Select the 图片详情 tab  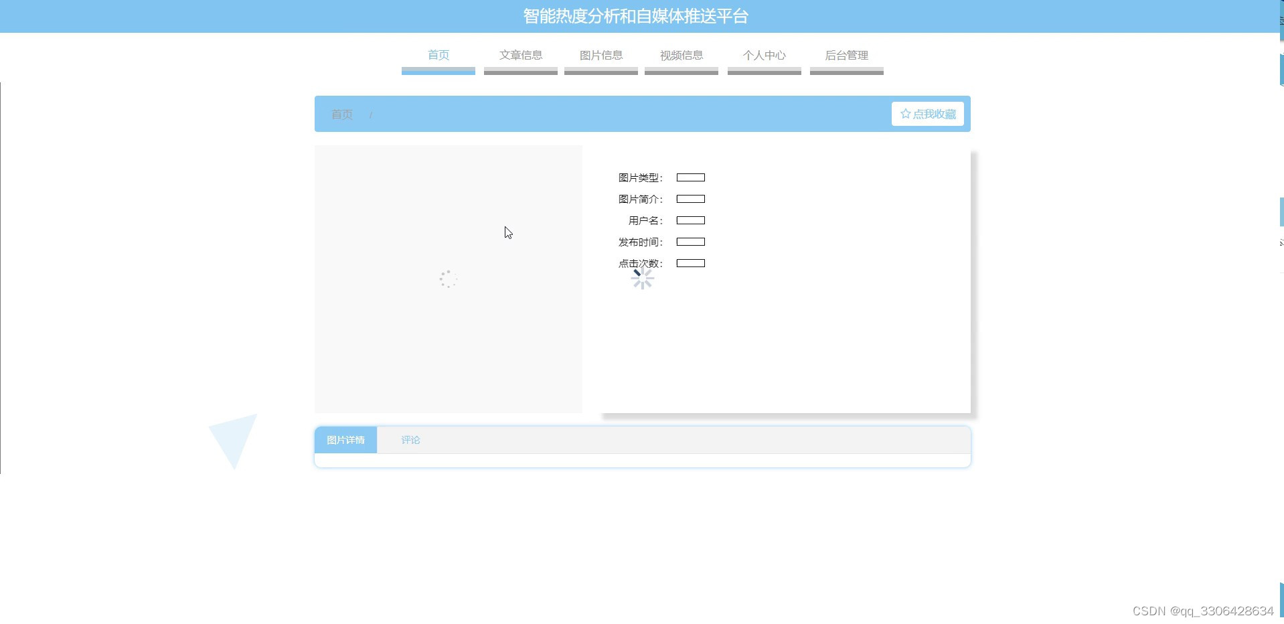coord(345,440)
